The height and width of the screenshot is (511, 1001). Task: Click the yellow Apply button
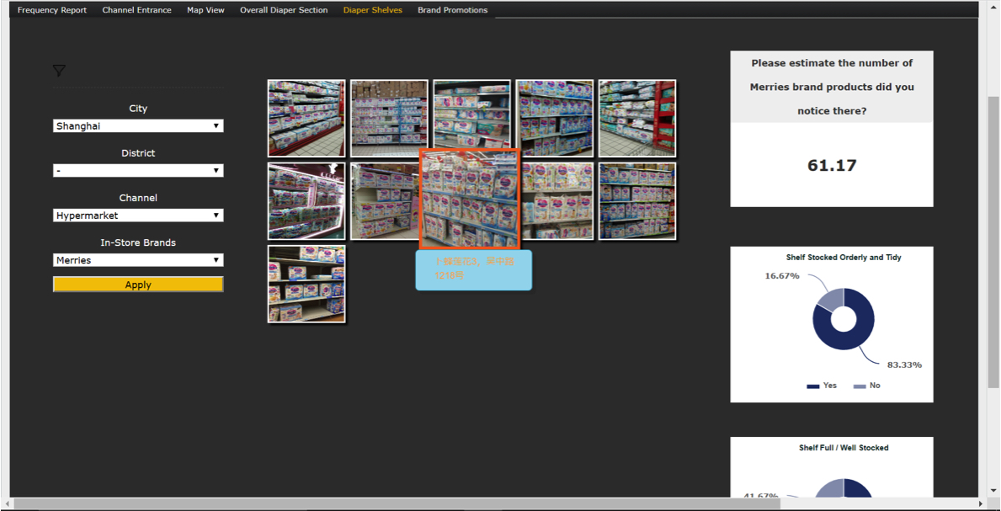tap(138, 285)
